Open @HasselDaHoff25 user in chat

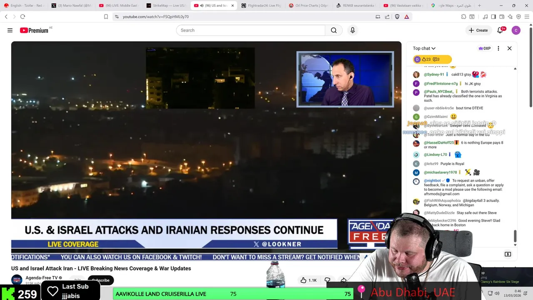439,143
